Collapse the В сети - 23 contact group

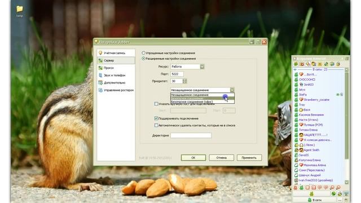pos(295,69)
